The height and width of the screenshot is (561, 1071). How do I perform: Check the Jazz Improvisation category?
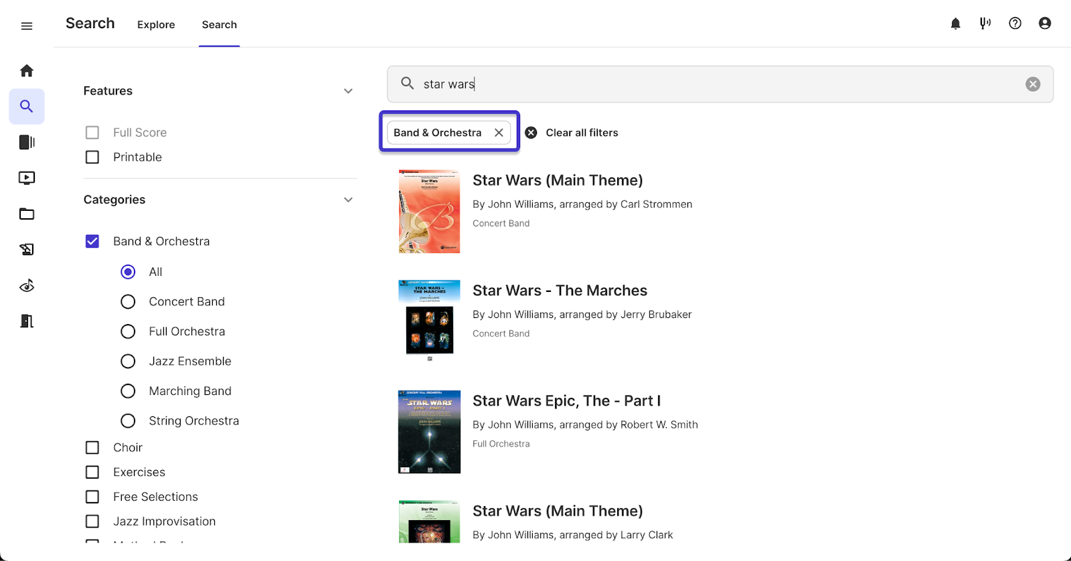[92, 522]
